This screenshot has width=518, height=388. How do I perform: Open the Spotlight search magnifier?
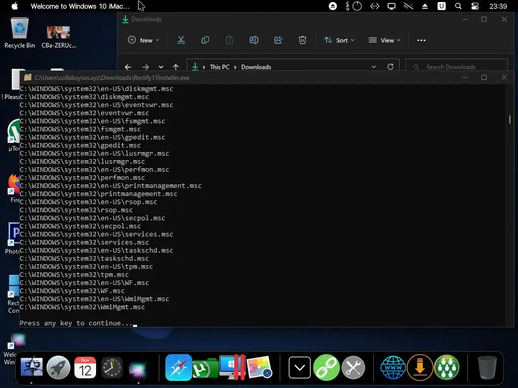(x=458, y=6)
